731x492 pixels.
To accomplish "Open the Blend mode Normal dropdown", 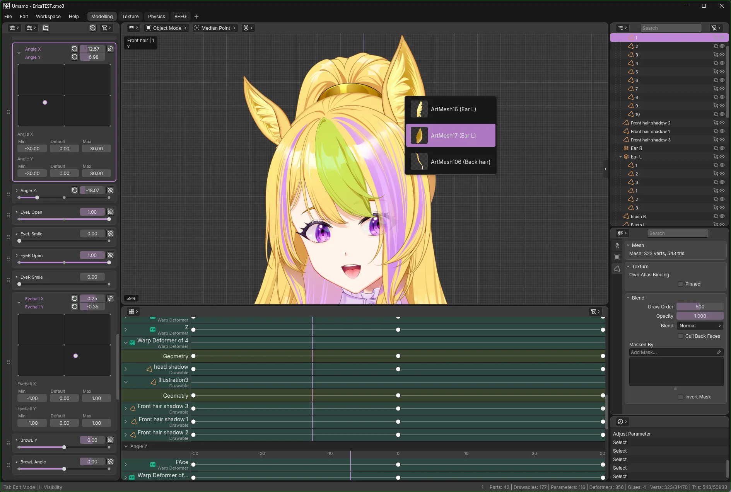I will coord(700,326).
